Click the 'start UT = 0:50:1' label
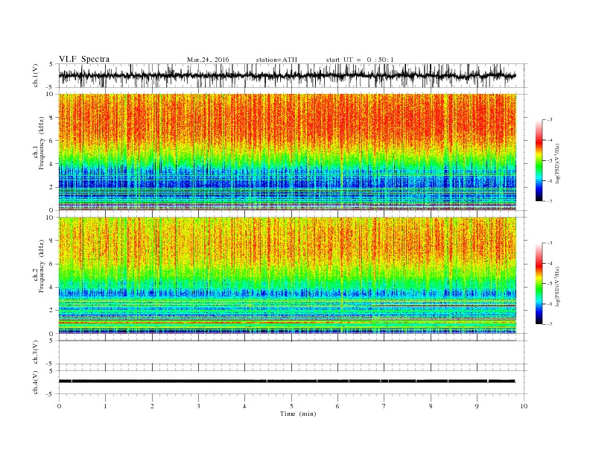590x456 pixels. click(360, 60)
